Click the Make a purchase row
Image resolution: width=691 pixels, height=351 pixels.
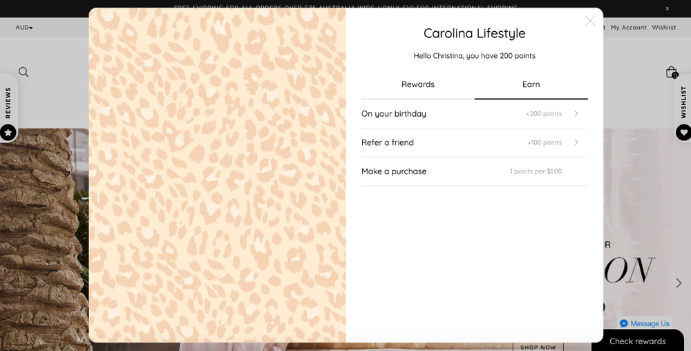(474, 171)
